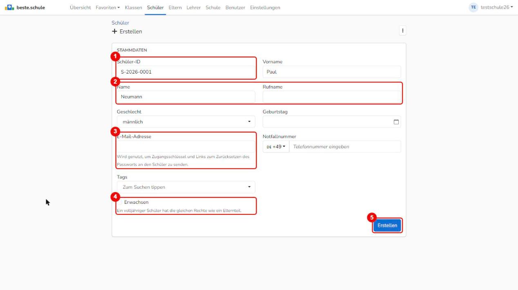Open the Lehrer section
This screenshot has width=518, height=290.
194,7
